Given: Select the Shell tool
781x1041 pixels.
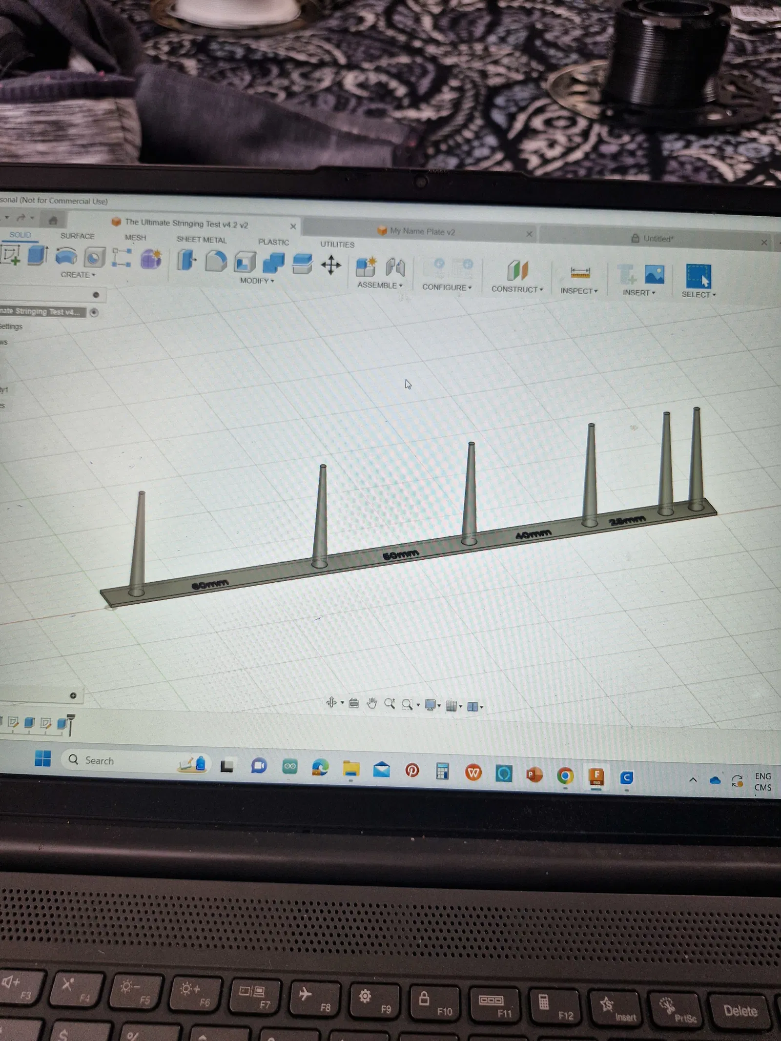Looking at the screenshot, I should tap(245, 262).
